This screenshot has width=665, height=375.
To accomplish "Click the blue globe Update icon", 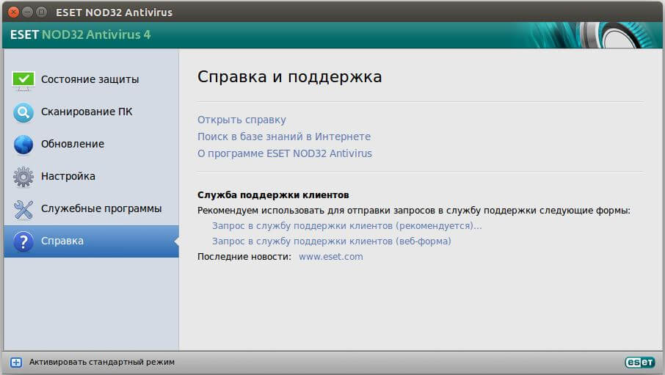I will tap(23, 145).
